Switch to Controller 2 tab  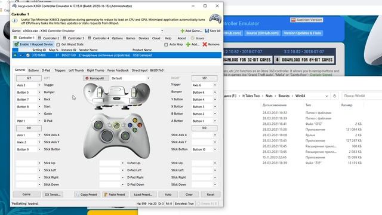(x=48, y=38)
